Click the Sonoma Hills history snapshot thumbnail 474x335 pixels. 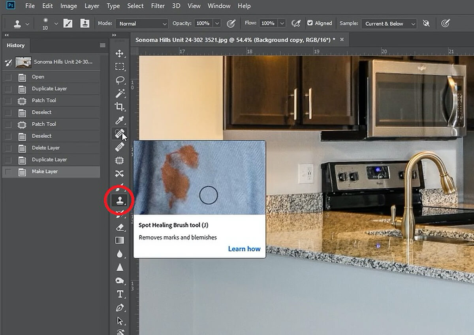click(23, 62)
